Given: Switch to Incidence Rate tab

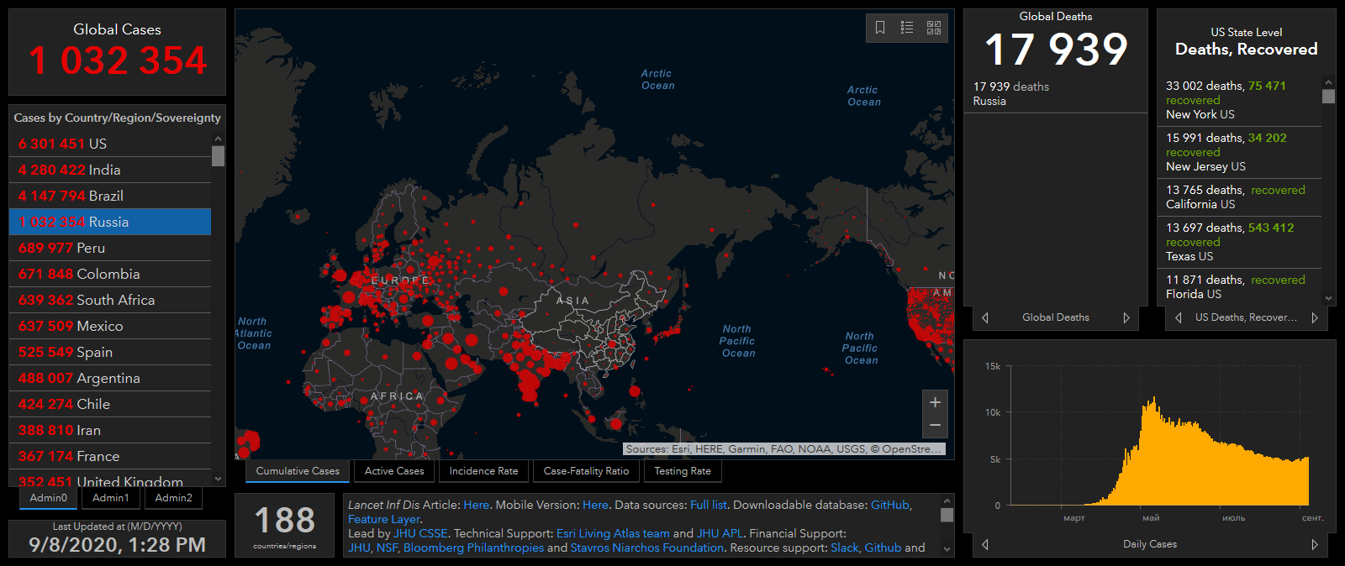Looking at the screenshot, I should tap(483, 471).
